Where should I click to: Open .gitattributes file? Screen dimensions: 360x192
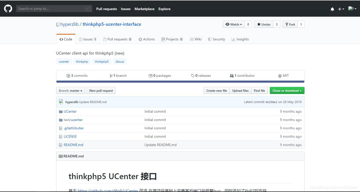tap(74, 128)
